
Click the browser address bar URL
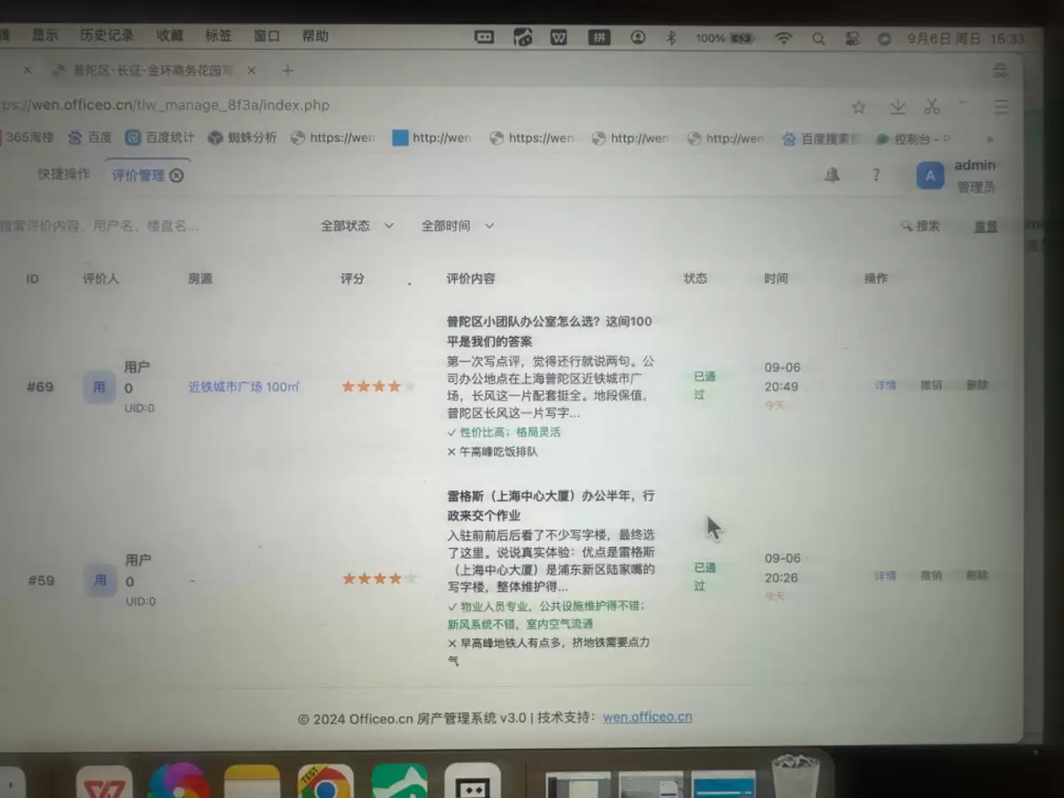click(165, 105)
